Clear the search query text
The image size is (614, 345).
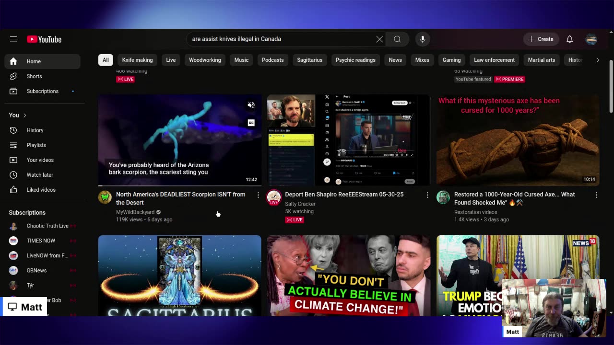(x=379, y=39)
